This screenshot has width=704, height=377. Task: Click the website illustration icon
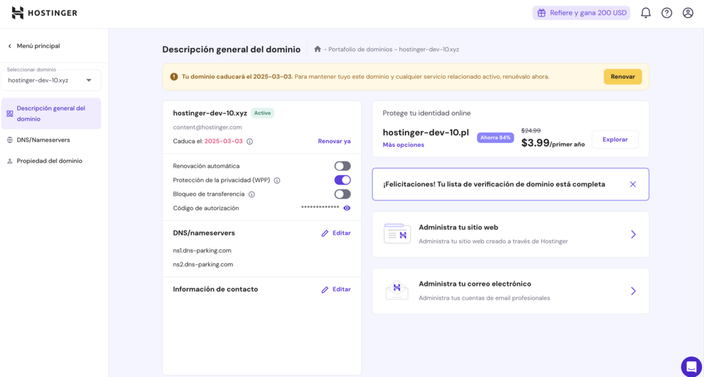click(x=397, y=234)
